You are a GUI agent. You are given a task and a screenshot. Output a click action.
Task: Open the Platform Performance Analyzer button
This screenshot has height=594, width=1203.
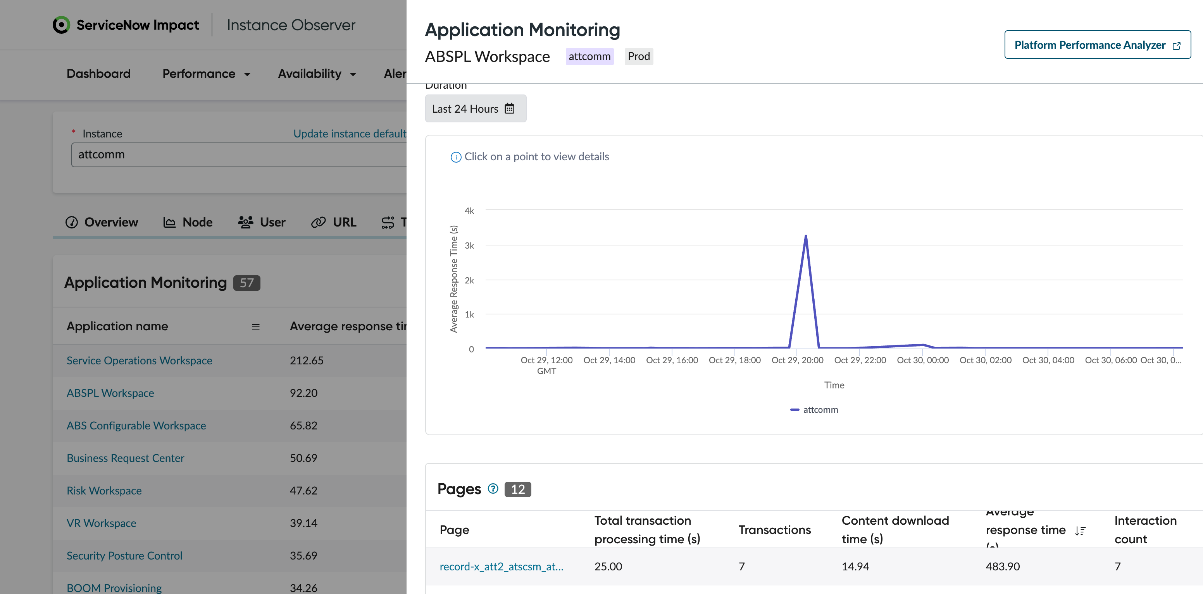tap(1098, 45)
